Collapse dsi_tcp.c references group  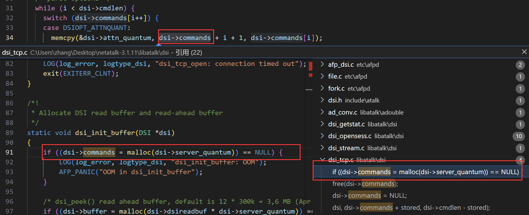(x=322, y=159)
